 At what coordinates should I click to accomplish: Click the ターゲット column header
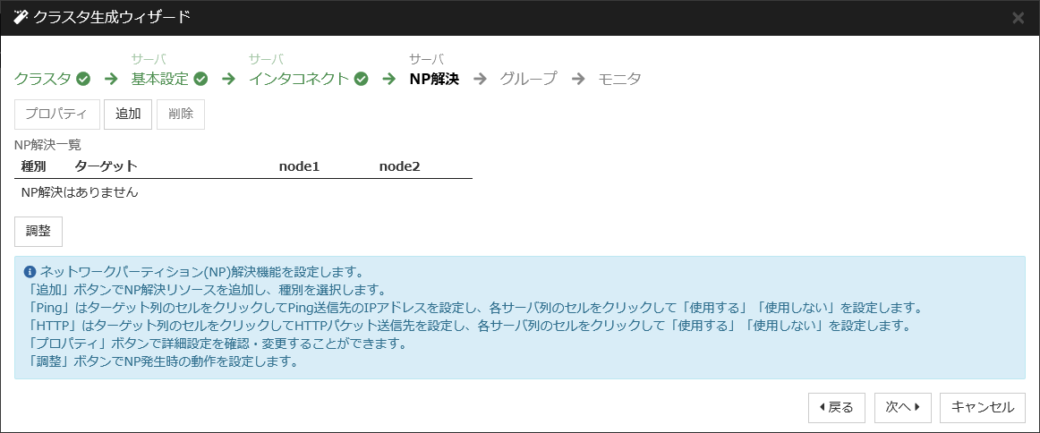106,166
